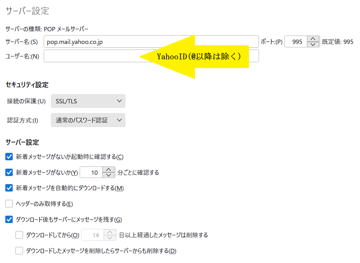Toggle 新着メッセージを自動的にダウンロードする checkbox

coord(9,188)
